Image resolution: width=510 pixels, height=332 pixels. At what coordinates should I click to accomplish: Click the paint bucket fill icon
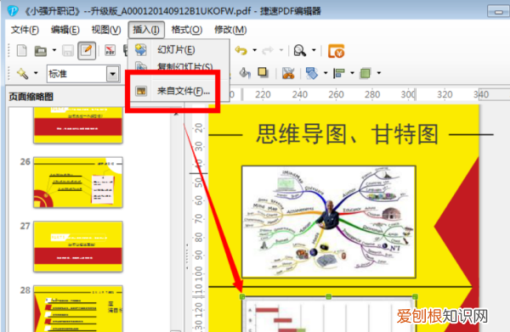245,73
